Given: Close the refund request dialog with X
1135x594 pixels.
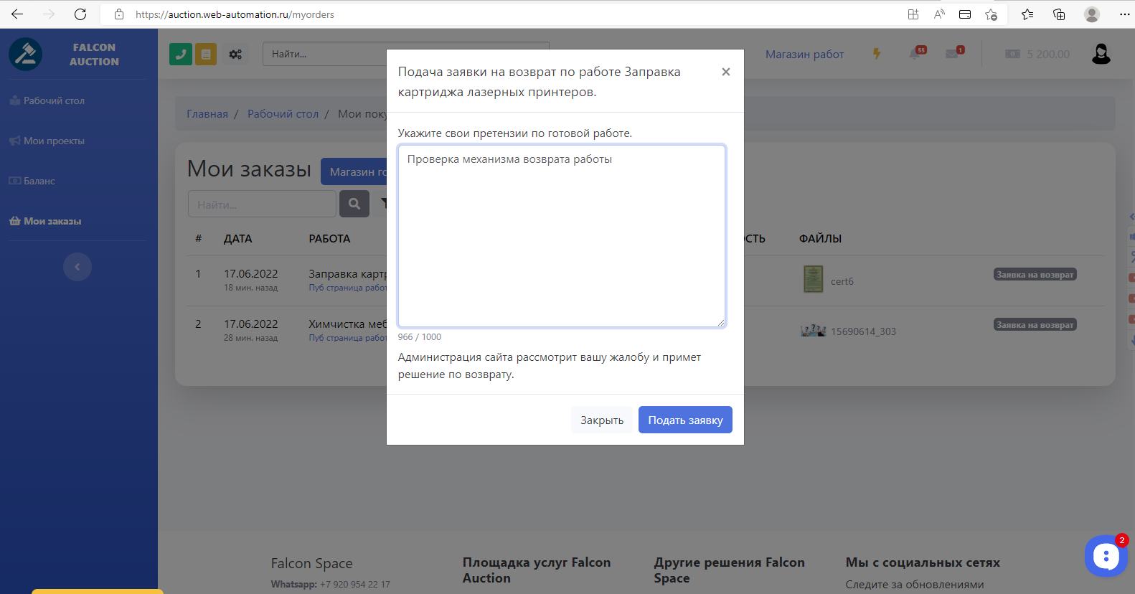Looking at the screenshot, I should coord(726,72).
